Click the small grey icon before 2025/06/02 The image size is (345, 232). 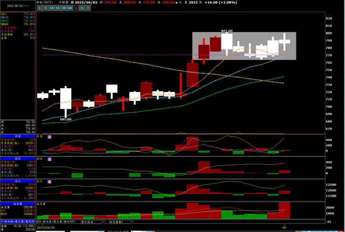72,2
